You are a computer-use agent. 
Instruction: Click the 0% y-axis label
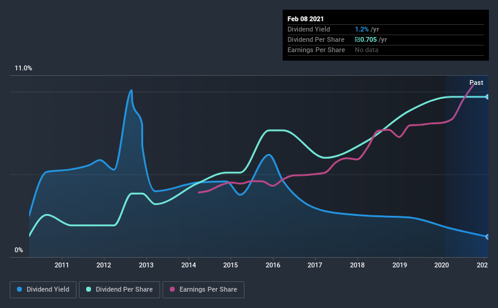point(19,250)
